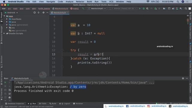This screenshot has height=108, width=192.
Task: Open macOS Spotlight search icon
Action: click(x=178, y=1)
